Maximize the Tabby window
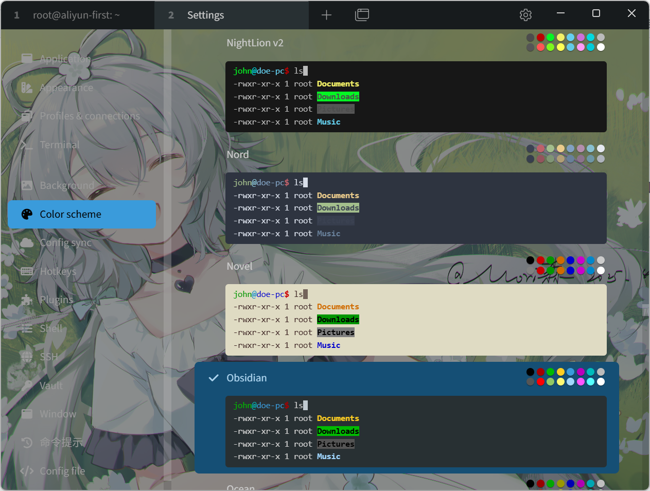Viewport: 650px width, 491px height. (596, 13)
